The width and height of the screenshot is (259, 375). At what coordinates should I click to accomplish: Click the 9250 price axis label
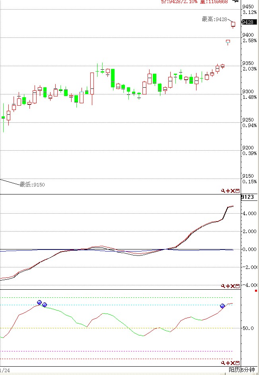tap(248, 120)
